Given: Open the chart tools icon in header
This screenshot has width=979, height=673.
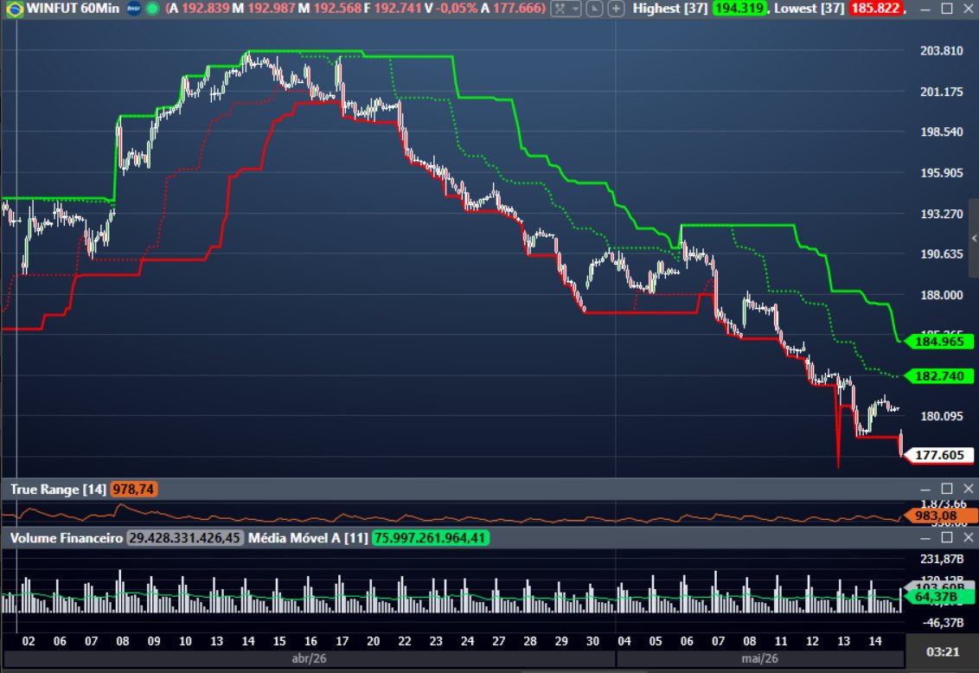Looking at the screenshot, I should (x=560, y=9).
